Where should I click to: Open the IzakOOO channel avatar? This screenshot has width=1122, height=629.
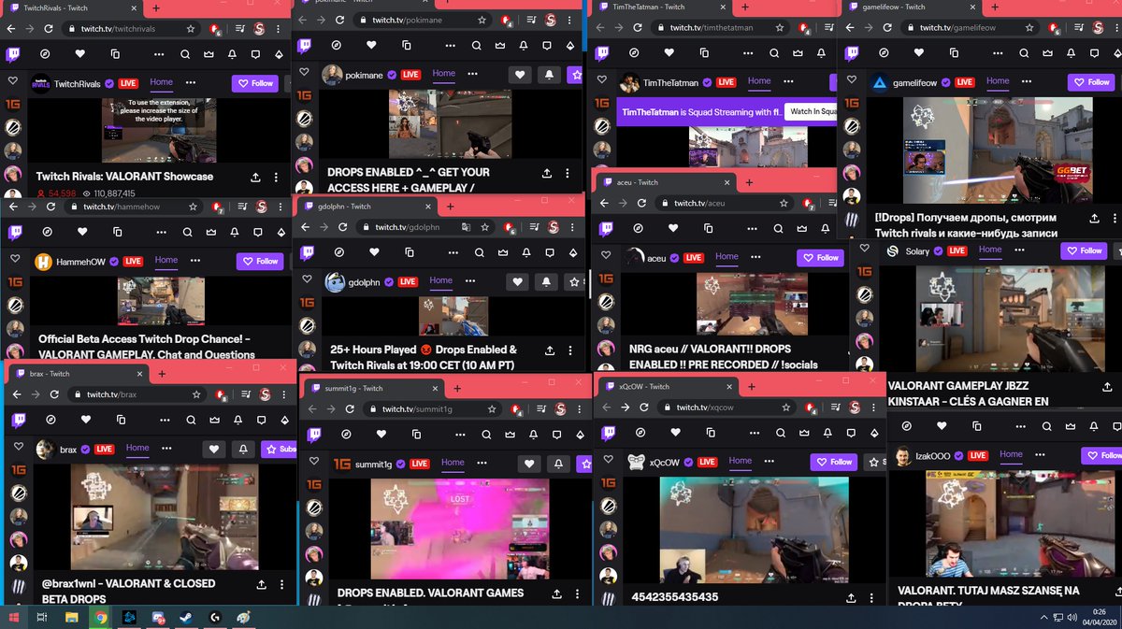tap(902, 456)
